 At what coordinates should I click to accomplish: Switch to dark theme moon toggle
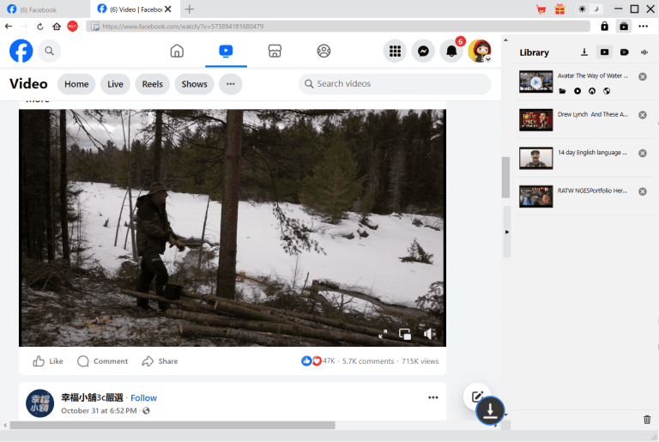point(596,9)
